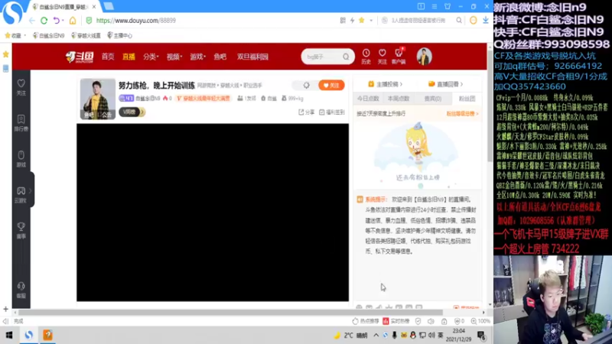The height and width of the screenshot is (344, 612).
Task: Open 排行榜 ranking in the left sidebar
Action: point(21,123)
